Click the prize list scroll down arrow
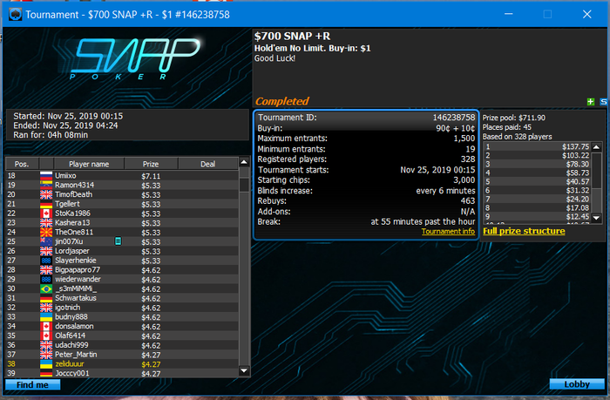 (596, 218)
